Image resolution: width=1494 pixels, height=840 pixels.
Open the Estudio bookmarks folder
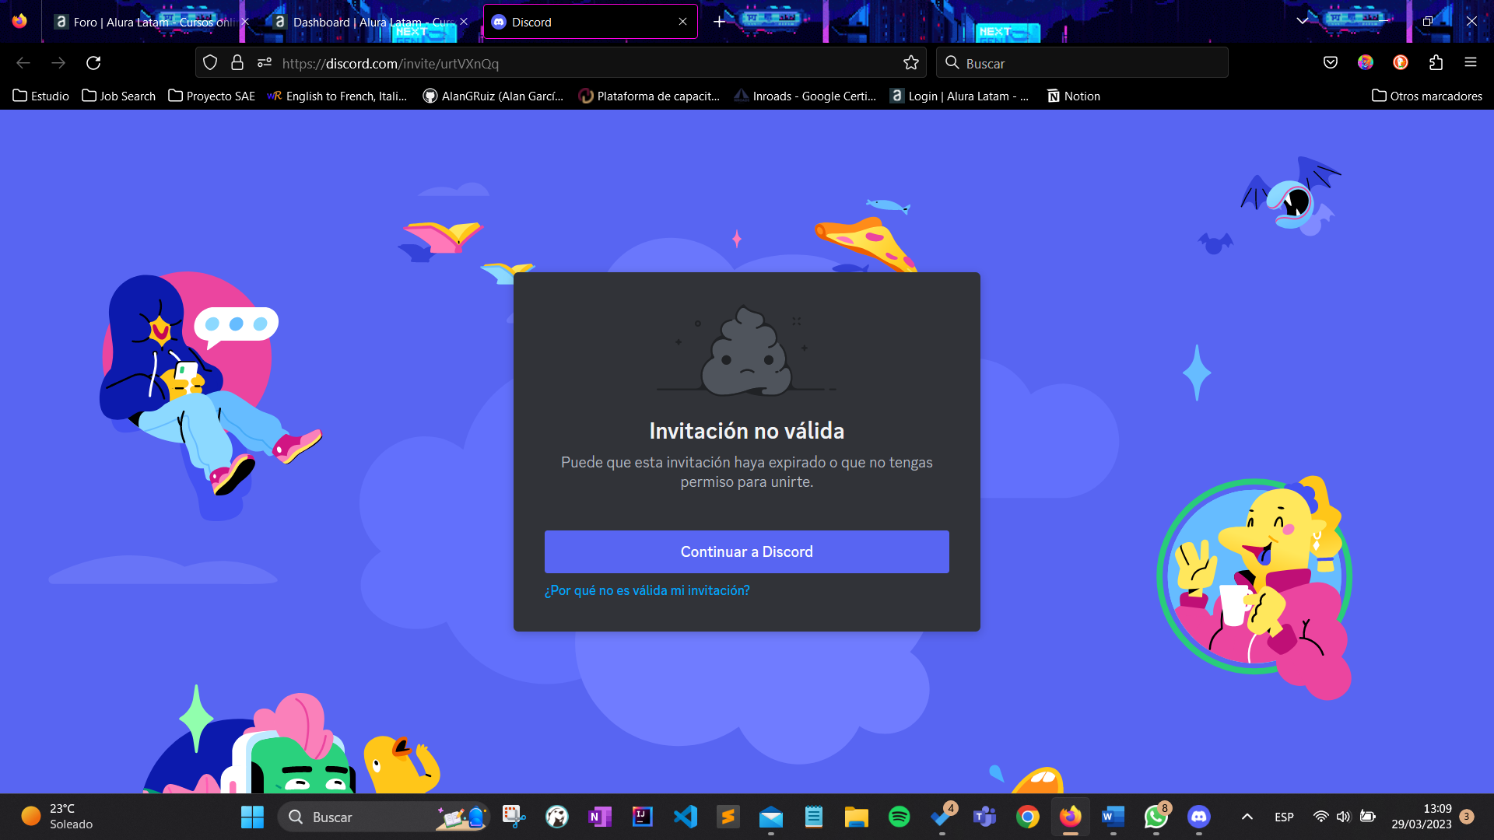pos(41,96)
